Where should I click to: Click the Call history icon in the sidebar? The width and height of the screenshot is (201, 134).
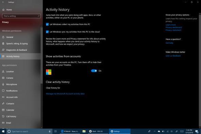[x=3, y=116]
